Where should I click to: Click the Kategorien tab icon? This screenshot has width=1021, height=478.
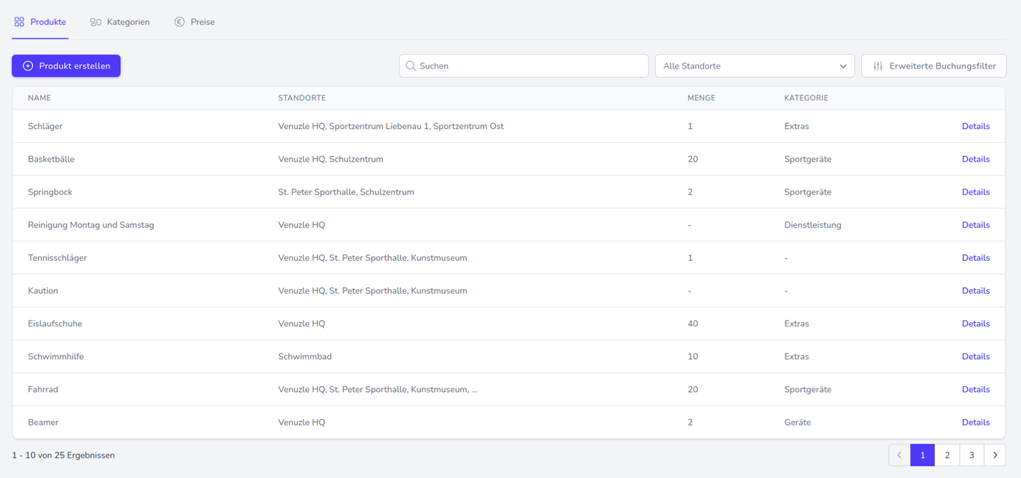point(96,22)
